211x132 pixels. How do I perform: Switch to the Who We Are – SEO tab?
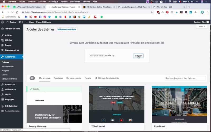click(169, 7)
